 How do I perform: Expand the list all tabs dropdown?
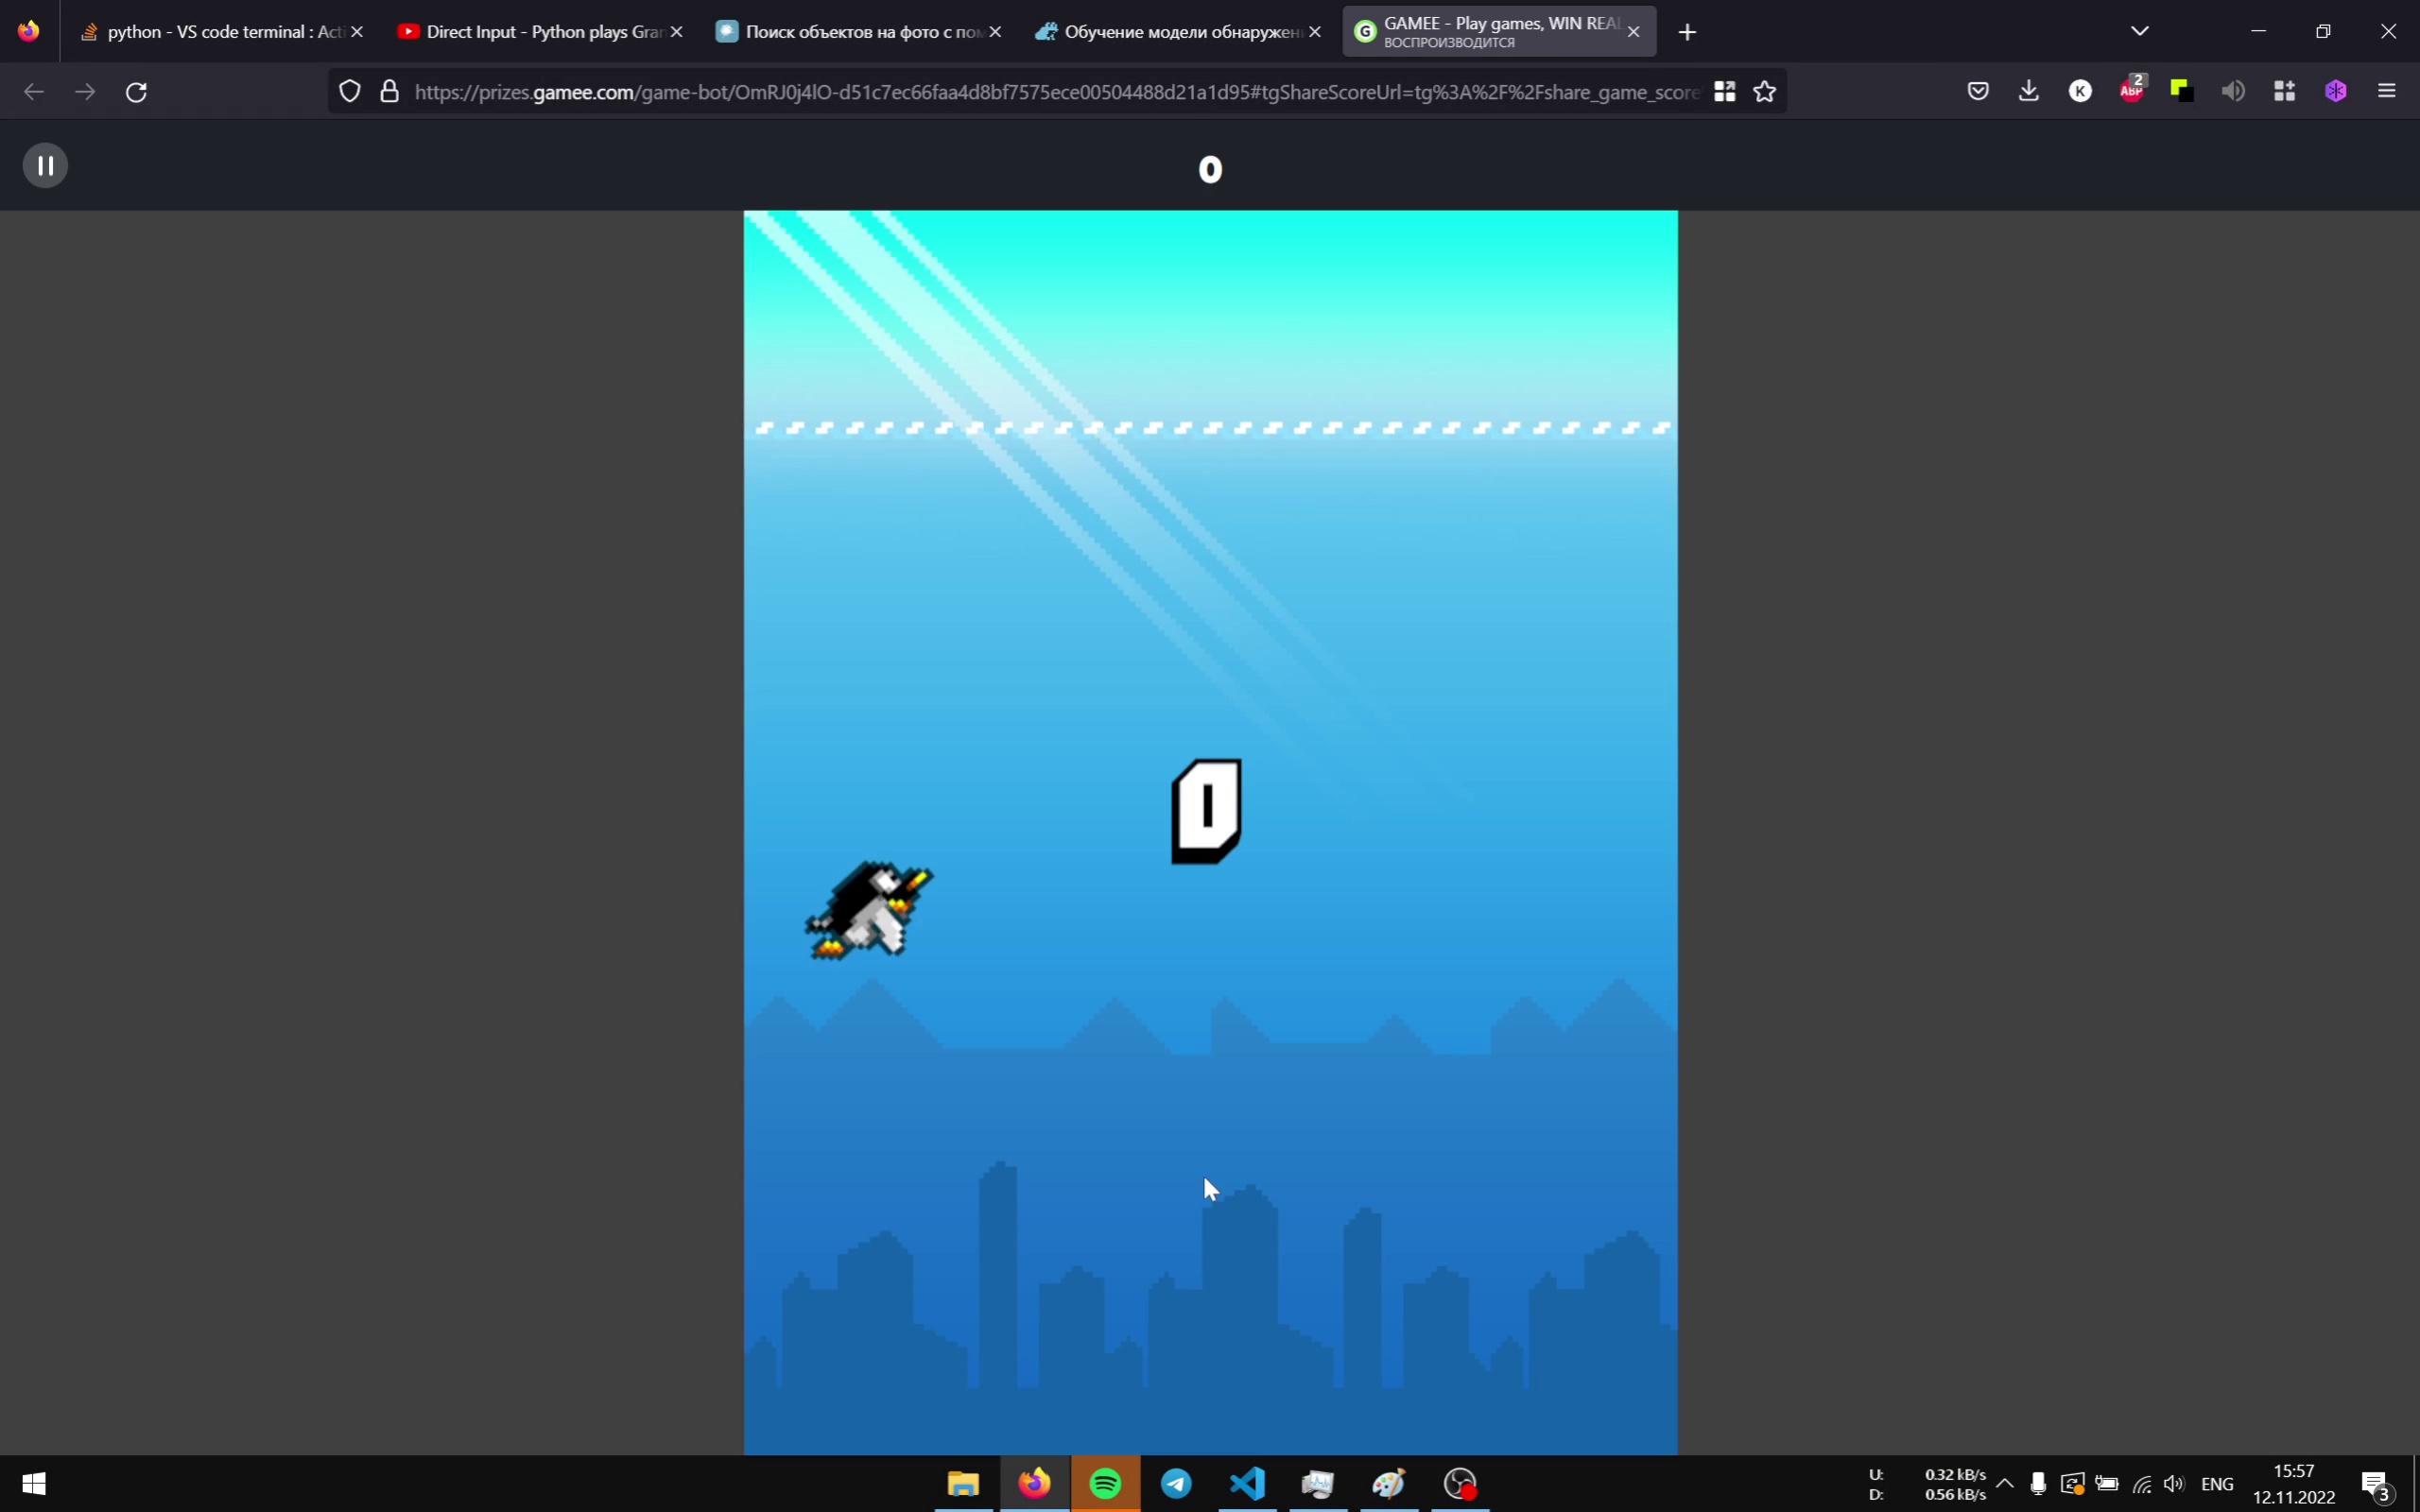pyautogui.click(x=2140, y=31)
